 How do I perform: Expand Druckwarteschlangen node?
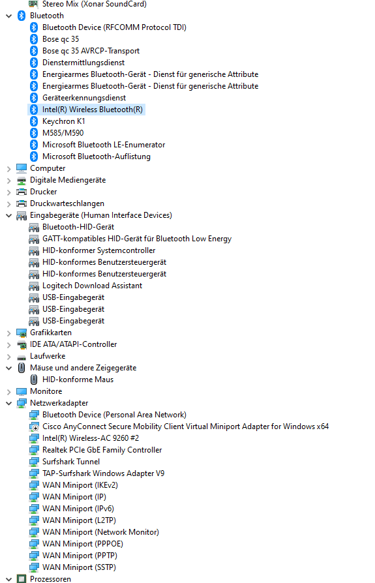point(9,203)
